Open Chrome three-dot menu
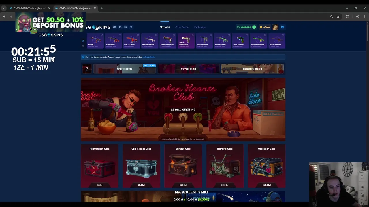Viewport: 369px width, 207px height. (365, 16)
